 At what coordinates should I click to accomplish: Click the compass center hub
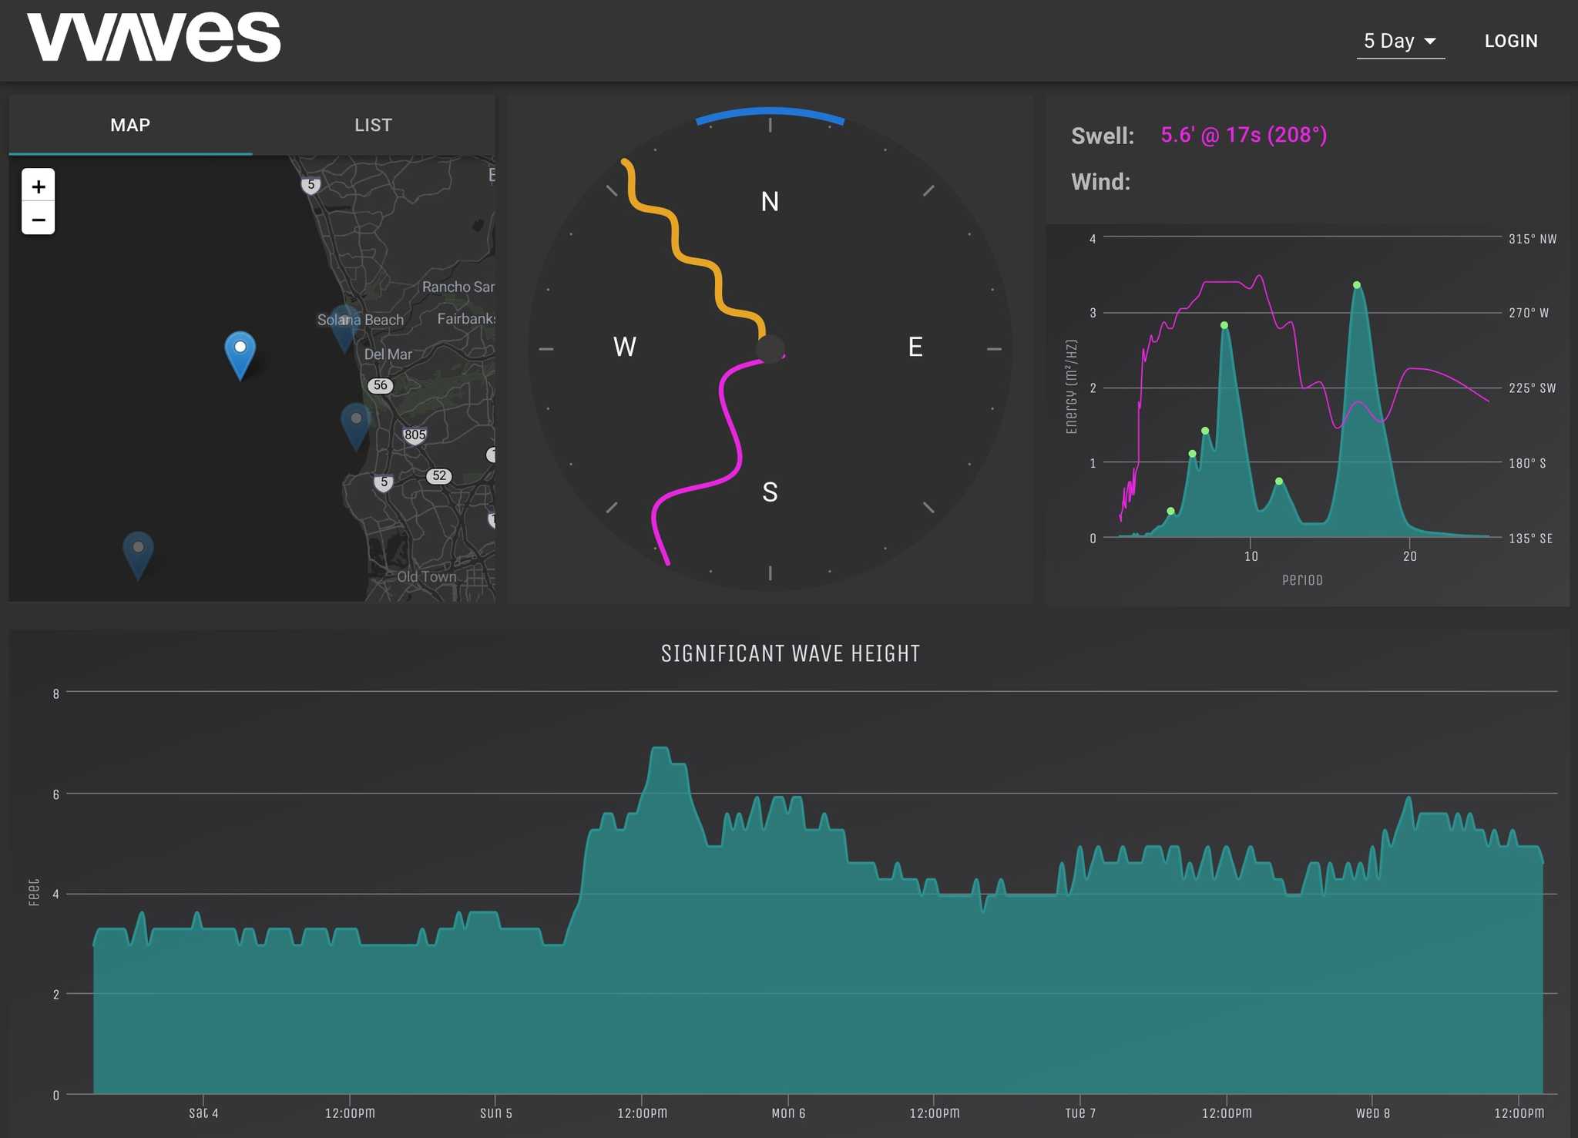pos(770,349)
